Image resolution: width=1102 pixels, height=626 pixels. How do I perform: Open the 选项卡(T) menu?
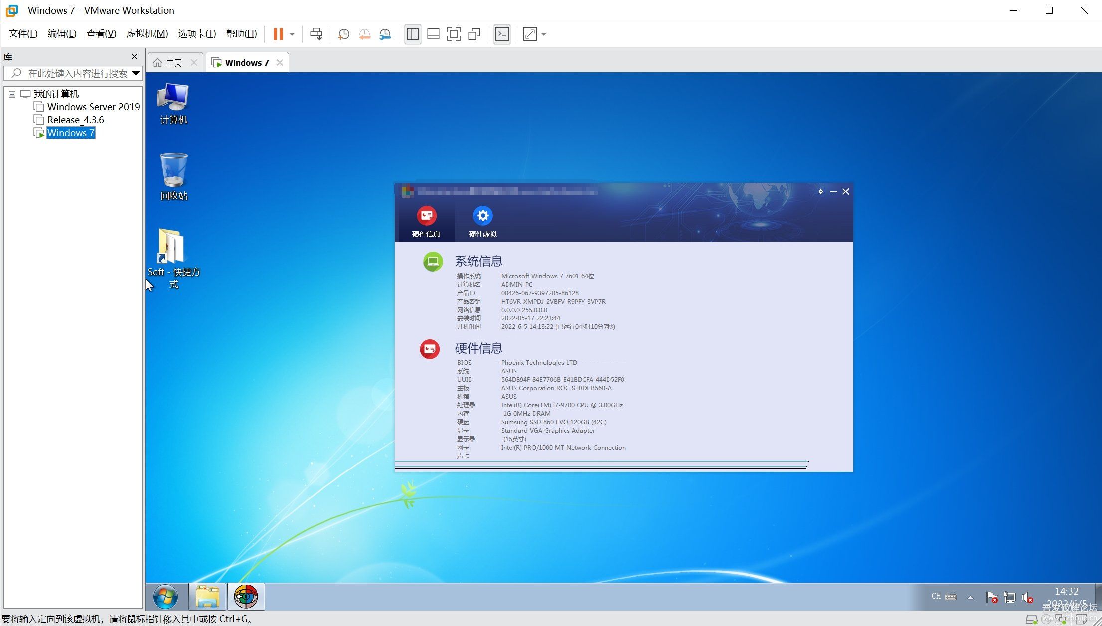coord(197,34)
